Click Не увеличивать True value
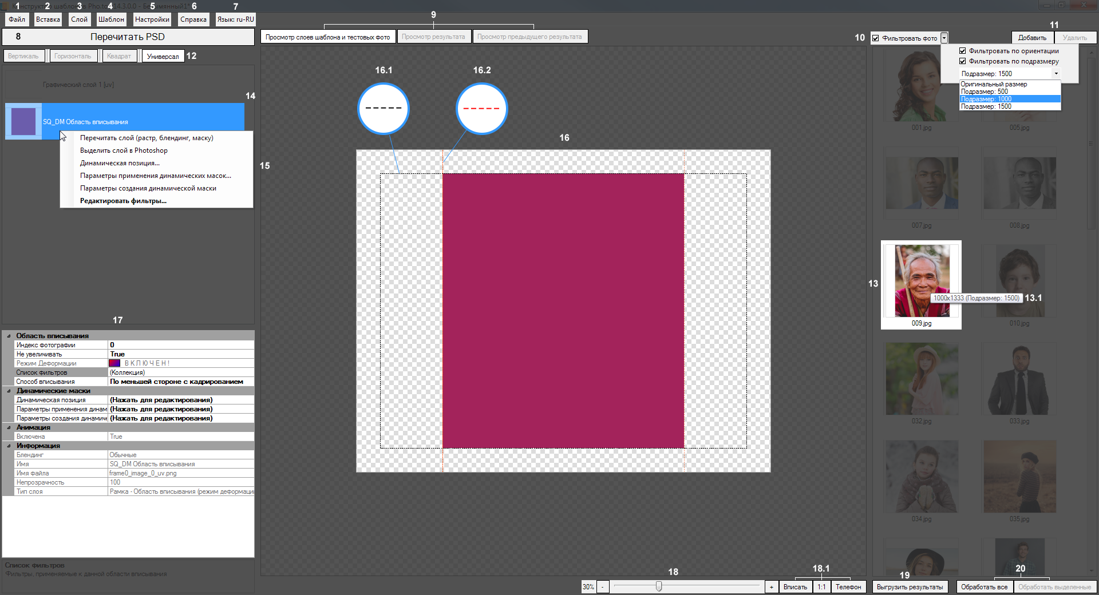1099x595 pixels. coord(181,354)
